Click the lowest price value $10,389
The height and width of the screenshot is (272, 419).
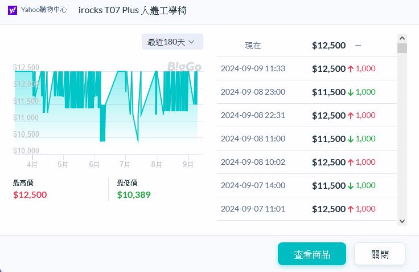pyautogui.click(x=134, y=194)
